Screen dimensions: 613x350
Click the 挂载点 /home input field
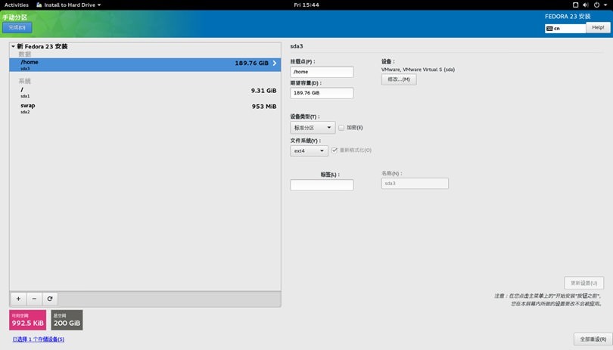(x=322, y=72)
